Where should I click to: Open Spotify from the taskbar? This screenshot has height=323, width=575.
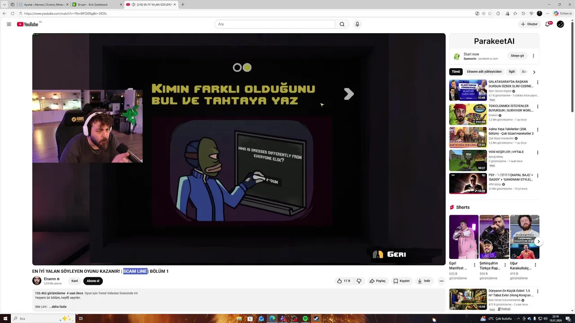(305, 319)
